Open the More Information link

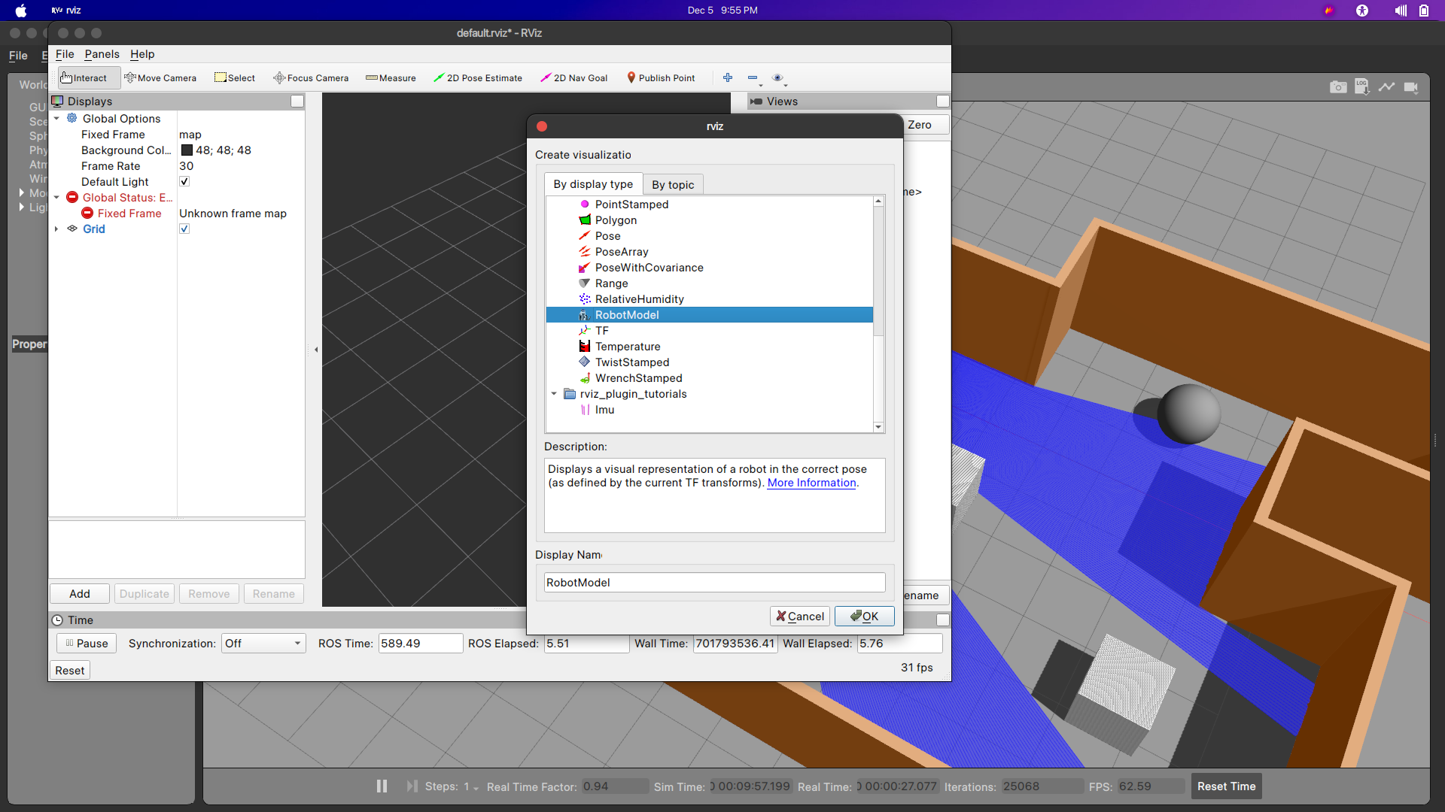[811, 483]
